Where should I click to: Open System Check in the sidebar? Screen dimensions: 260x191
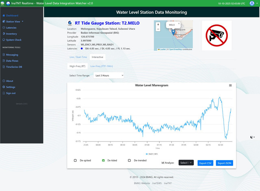13,40
